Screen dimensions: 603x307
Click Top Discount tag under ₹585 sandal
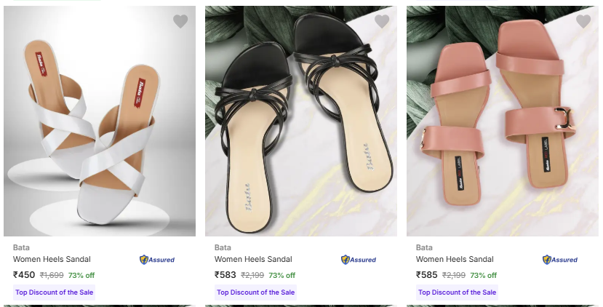pyautogui.click(x=457, y=292)
